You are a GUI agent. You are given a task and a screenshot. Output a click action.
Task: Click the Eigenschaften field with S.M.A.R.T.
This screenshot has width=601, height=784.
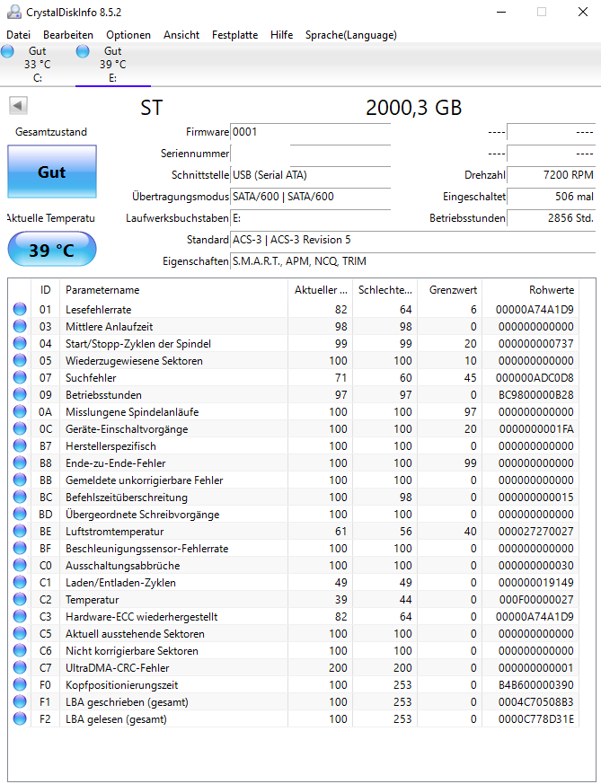[412, 261]
